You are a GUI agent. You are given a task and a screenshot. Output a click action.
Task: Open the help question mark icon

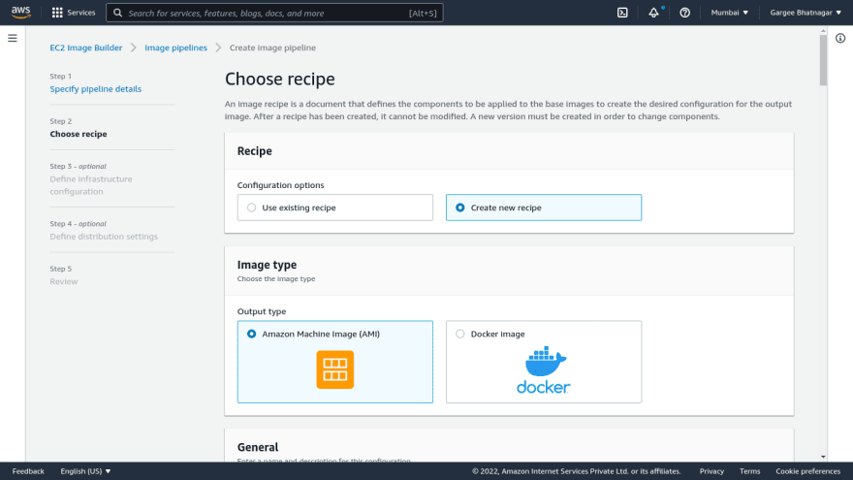(x=685, y=13)
